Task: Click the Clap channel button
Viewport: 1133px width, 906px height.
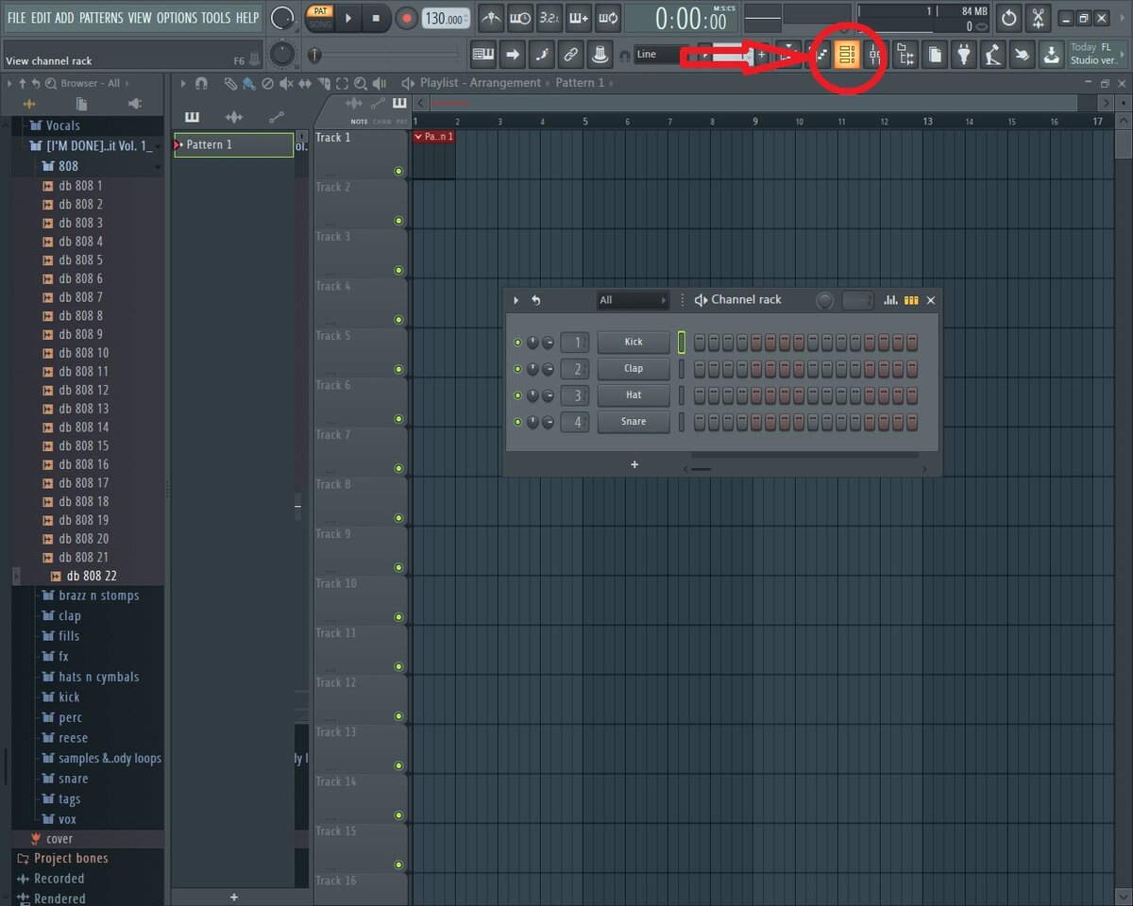Action: pos(634,369)
